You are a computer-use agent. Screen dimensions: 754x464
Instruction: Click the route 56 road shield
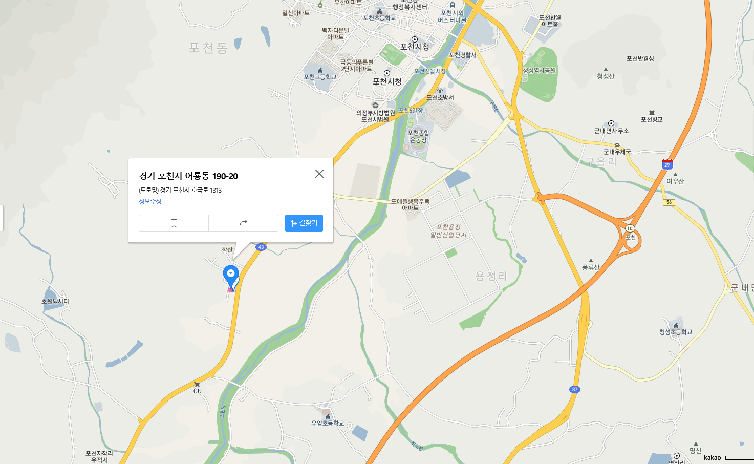pyautogui.click(x=669, y=202)
